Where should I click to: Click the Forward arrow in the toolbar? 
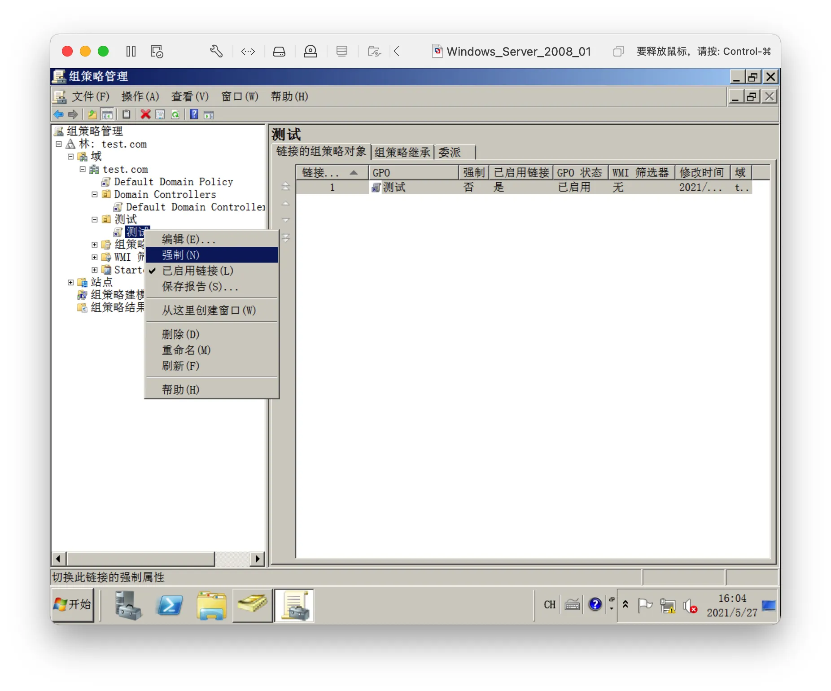coord(73,114)
